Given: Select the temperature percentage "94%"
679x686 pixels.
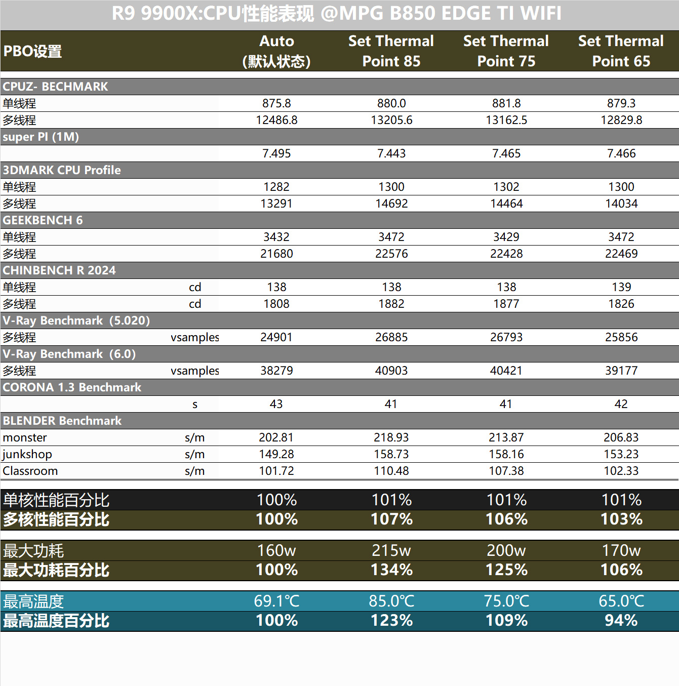Looking at the screenshot, I should point(621,621).
